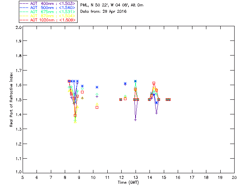Click the y-axis tick label 1.0
Image resolution: width=241 pixels, height=192 pixels.
click(18, 172)
